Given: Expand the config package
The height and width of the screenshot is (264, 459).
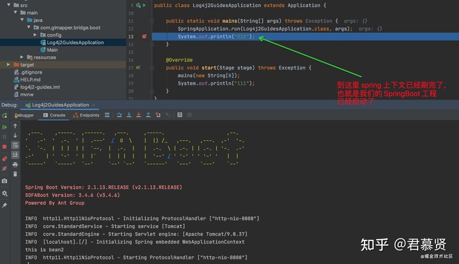Looking at the screenshot, I should tap(35, 35).
